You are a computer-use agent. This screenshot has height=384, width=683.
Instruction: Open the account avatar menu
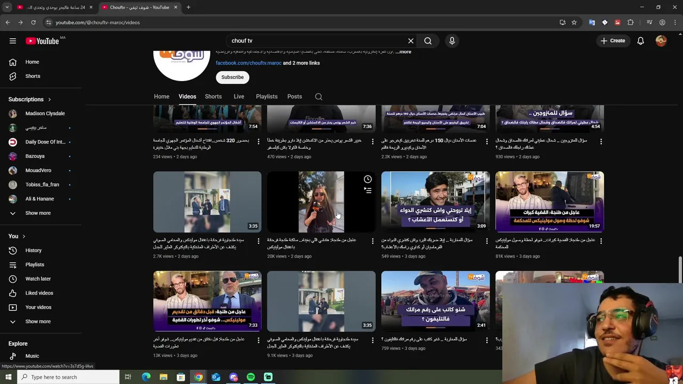pos(661,41)
